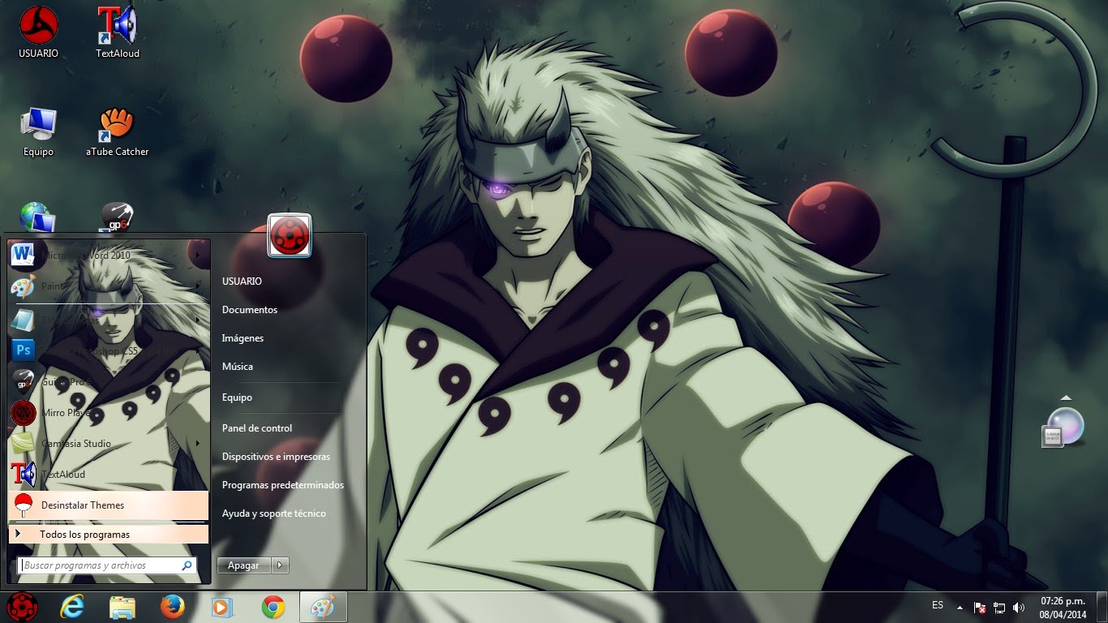
Task: Open the Equipo desktop icon
Action: tap(38, 131)
